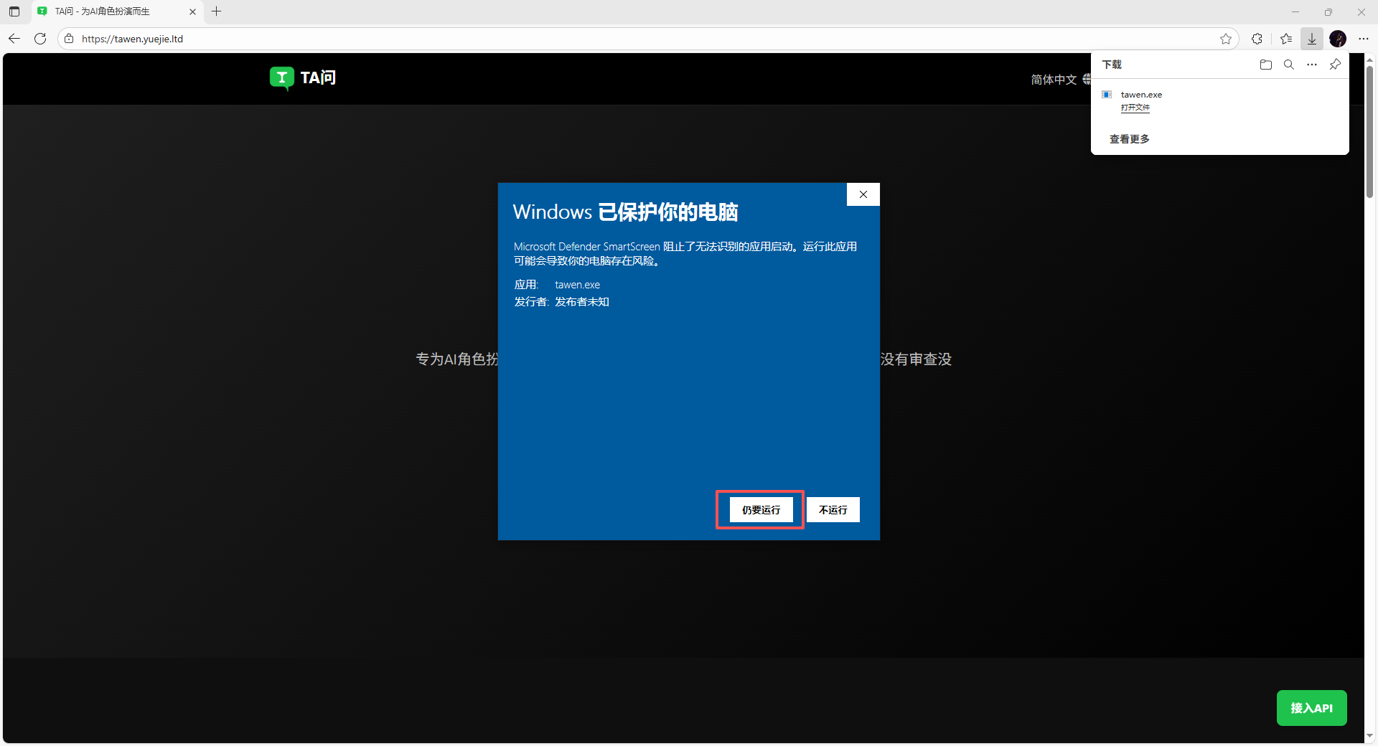Open the favorites list icon
Image resolution: width=1378 pixels, height=746 pixels.
(1285, 39)
